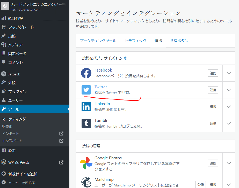Viewport: 239px width, 188px height.
Task: Open Jetpack in the sidebar
Action: pyautogui.click(x=14, y=74)
